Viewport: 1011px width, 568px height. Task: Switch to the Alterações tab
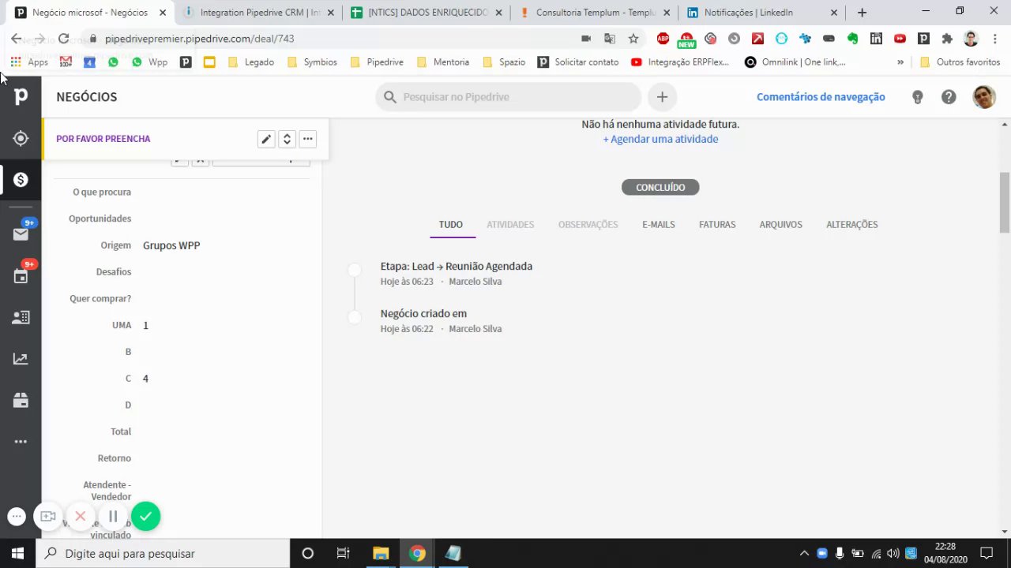[x=851, y=225]
